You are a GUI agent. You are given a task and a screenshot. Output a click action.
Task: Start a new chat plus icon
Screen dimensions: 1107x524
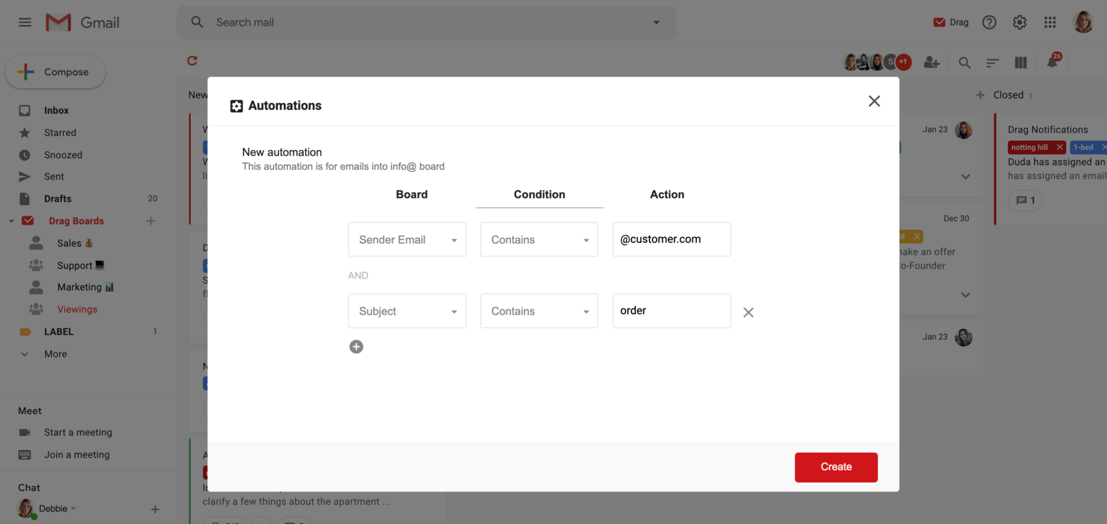click(x=155, y=509)
